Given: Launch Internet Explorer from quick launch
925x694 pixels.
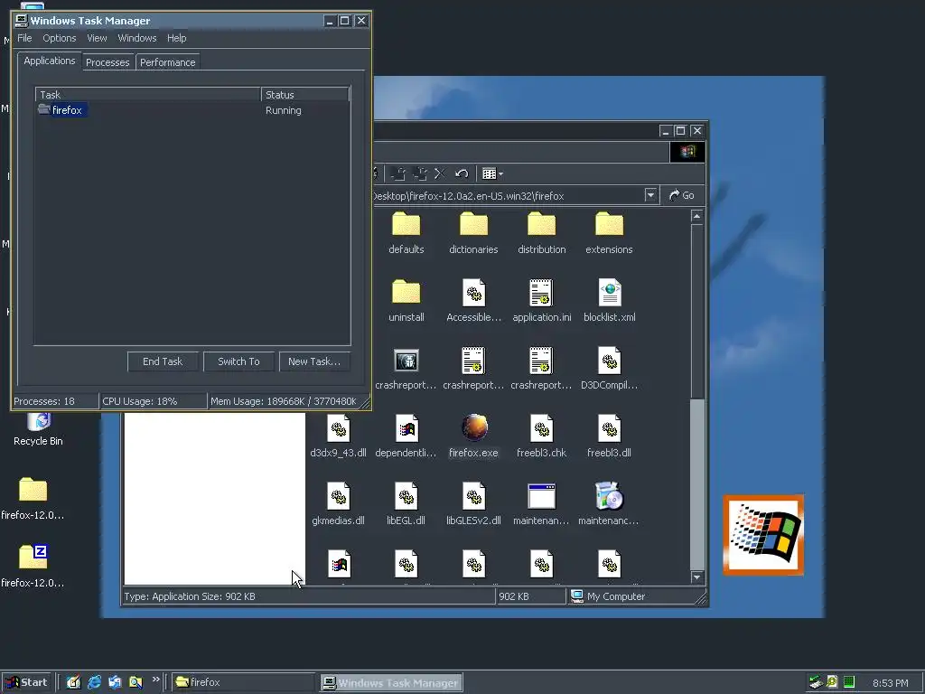Looking at the screenshot, I should tap(94, 682).
